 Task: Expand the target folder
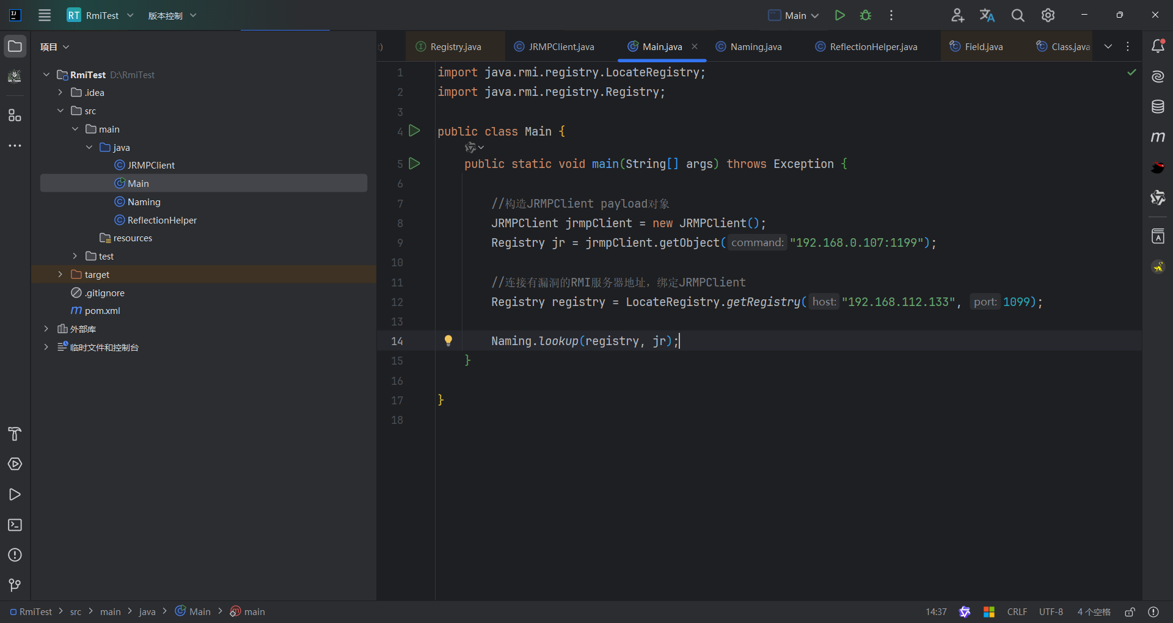coord(60,274)
